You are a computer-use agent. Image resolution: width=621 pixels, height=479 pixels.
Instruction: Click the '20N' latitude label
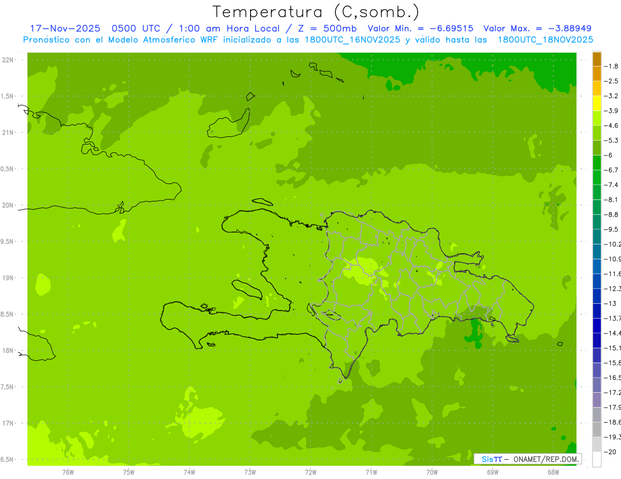[8, 205]
